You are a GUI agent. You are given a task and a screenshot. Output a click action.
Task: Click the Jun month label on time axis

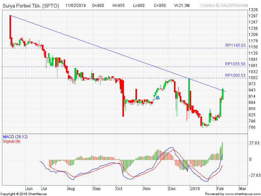(29, 188)
